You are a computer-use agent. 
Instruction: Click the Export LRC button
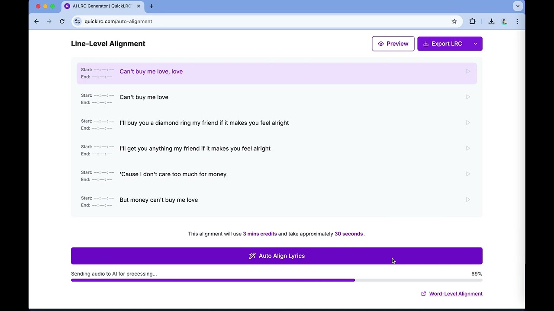coord(443,44)
